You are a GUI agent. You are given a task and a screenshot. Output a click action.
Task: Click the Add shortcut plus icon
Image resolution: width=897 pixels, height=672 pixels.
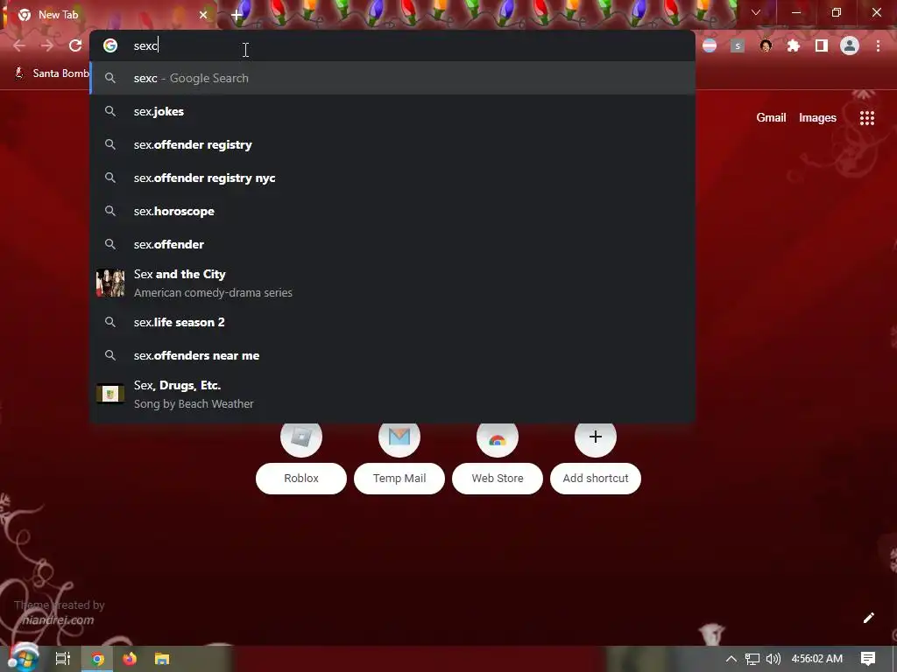point(596,437)
